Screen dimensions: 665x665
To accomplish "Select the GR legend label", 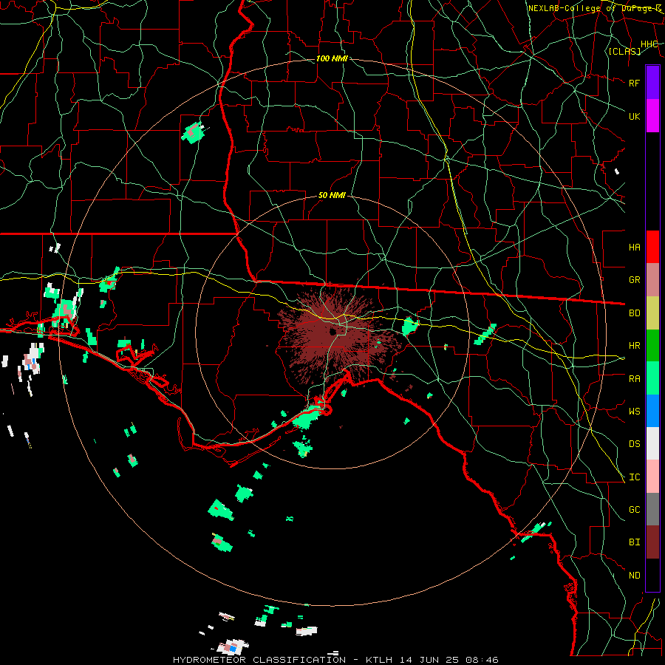I will click(x=634, y=280).
